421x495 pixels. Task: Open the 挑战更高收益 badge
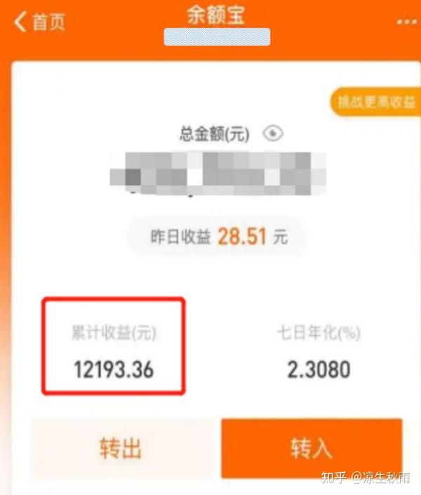tap(376, 102)
